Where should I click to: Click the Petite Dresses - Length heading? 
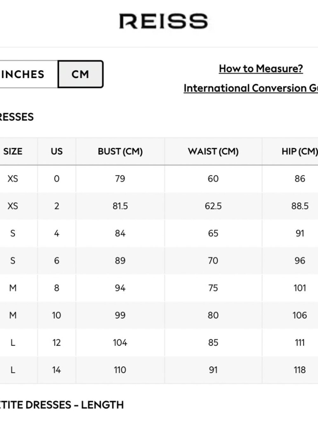pyautogui.click(x=62, y=405)
